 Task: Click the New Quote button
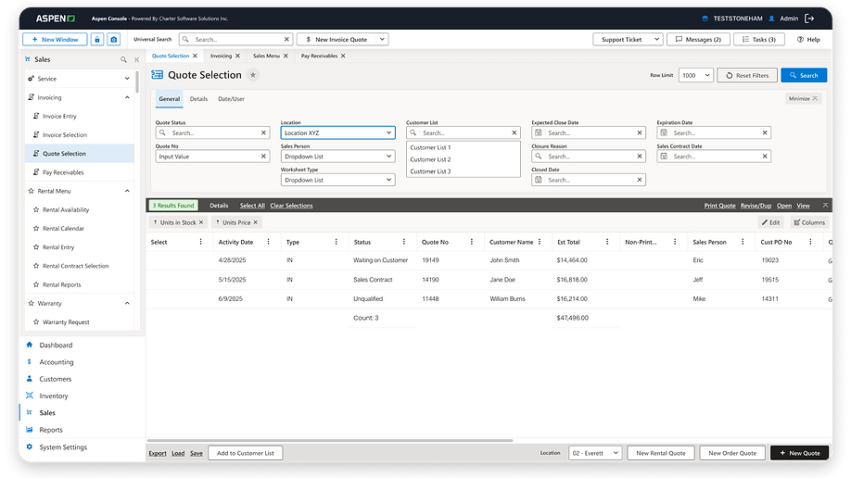[x=799, y=453]
